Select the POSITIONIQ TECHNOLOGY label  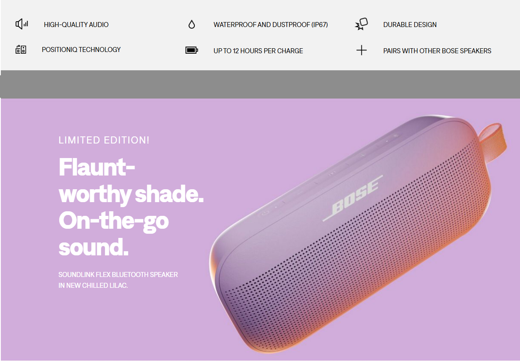[81, 49]
